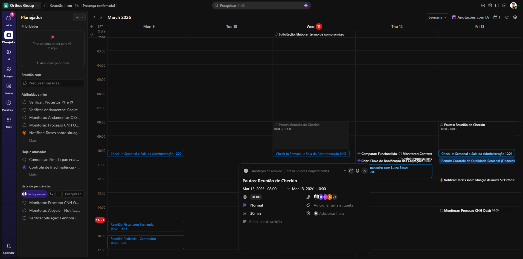The width and height of the screenshot is (523, 259).
Task: Click the Pesquisar pessoas input field
Action: coord(53,83)
